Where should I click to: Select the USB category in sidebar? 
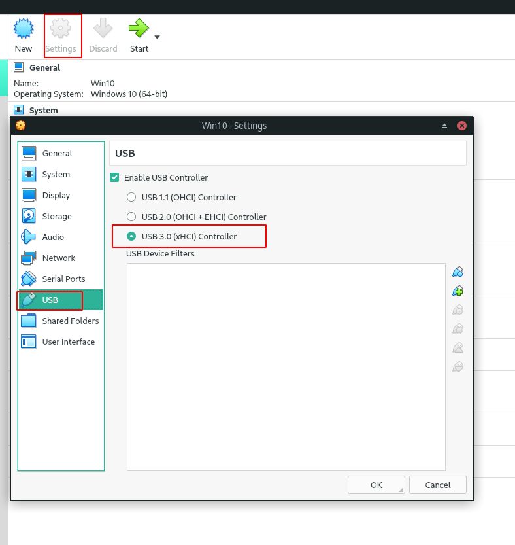tap(61, 300)
